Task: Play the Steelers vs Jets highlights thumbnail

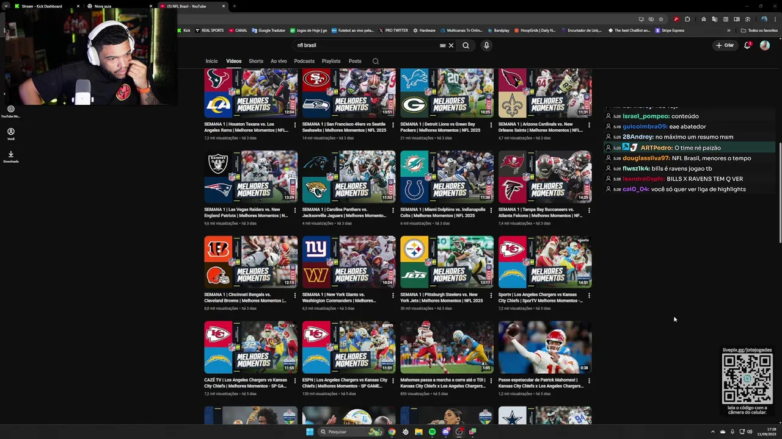Action: pyautogui.click(x=447, y=262)
